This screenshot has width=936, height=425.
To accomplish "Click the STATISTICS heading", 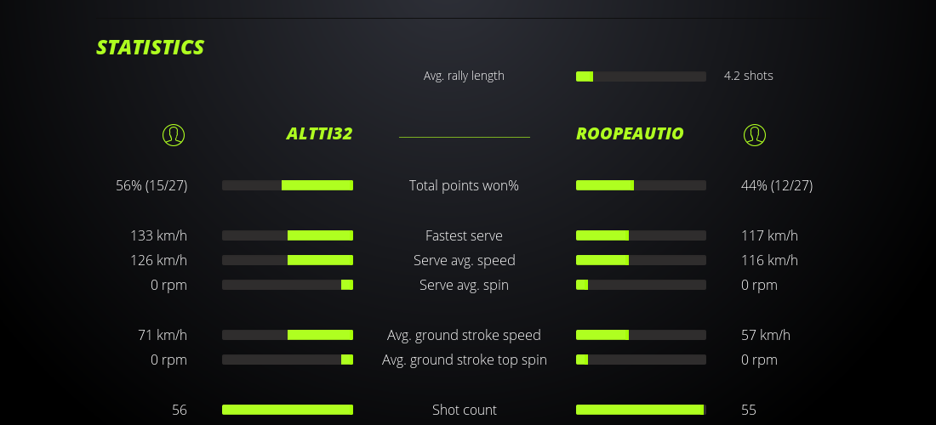I will pyautogui.click(x=151, y=48).
